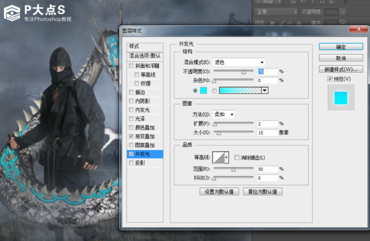
Task: Uncheck the 外发光 checkbox
Action: click(131, 154)
